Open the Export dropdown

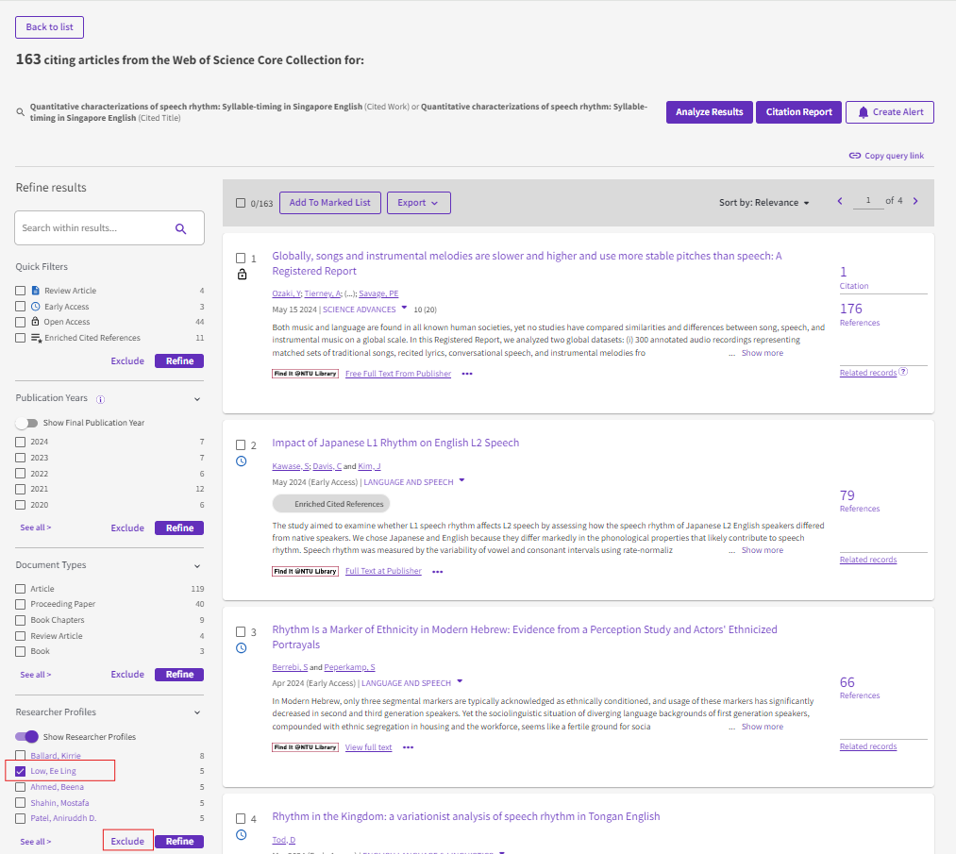point(418,203)
